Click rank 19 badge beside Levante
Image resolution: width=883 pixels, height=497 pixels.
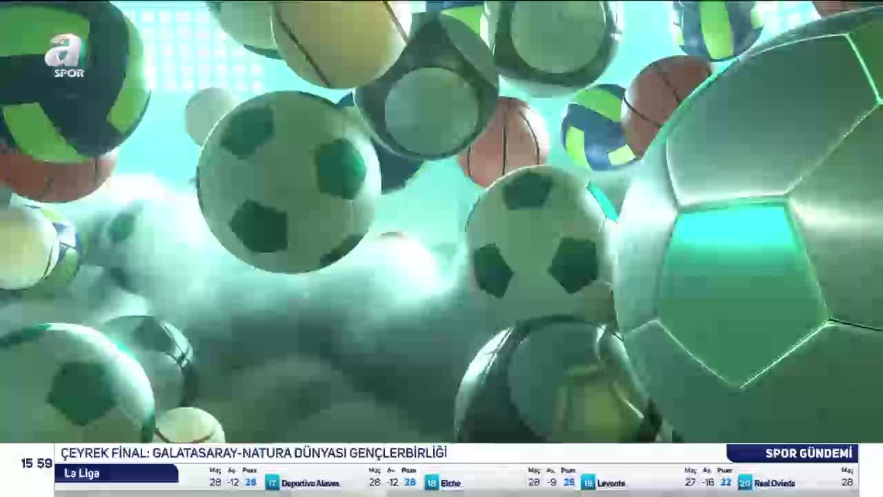[x=588, y=483]
